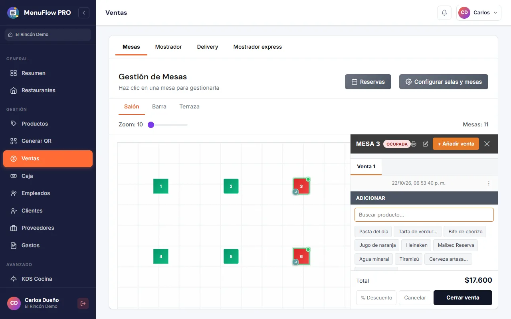Open Generar QR in the sidebar
This screenshot has width=511, height=319.
pyautogui.click(x=48, y=141)
